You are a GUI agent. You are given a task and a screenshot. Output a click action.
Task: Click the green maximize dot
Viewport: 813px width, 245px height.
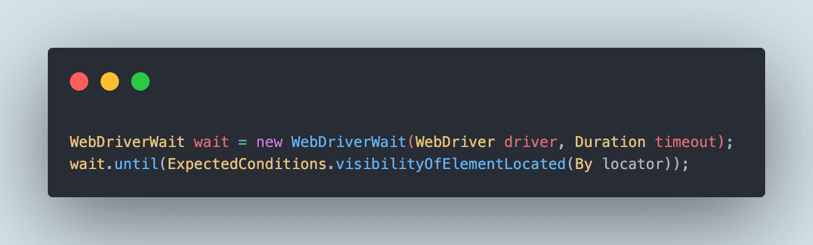[x=140, y=81]
